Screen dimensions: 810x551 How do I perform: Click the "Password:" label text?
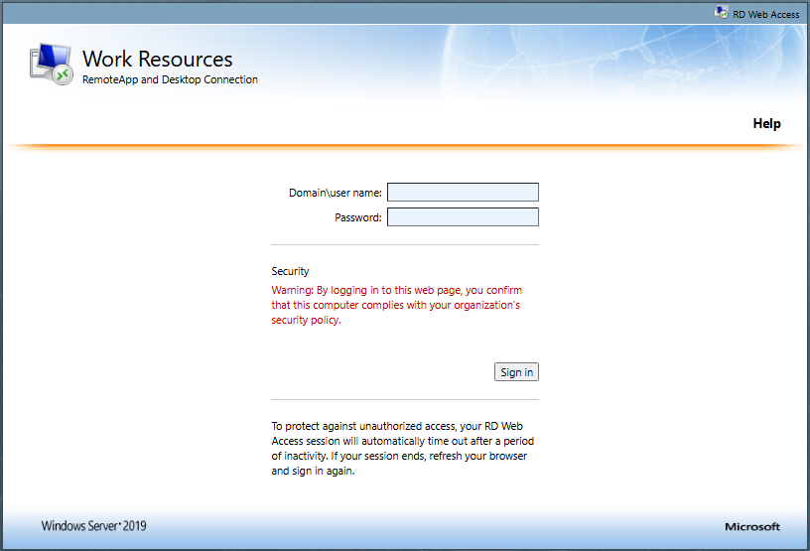[357, 217]
